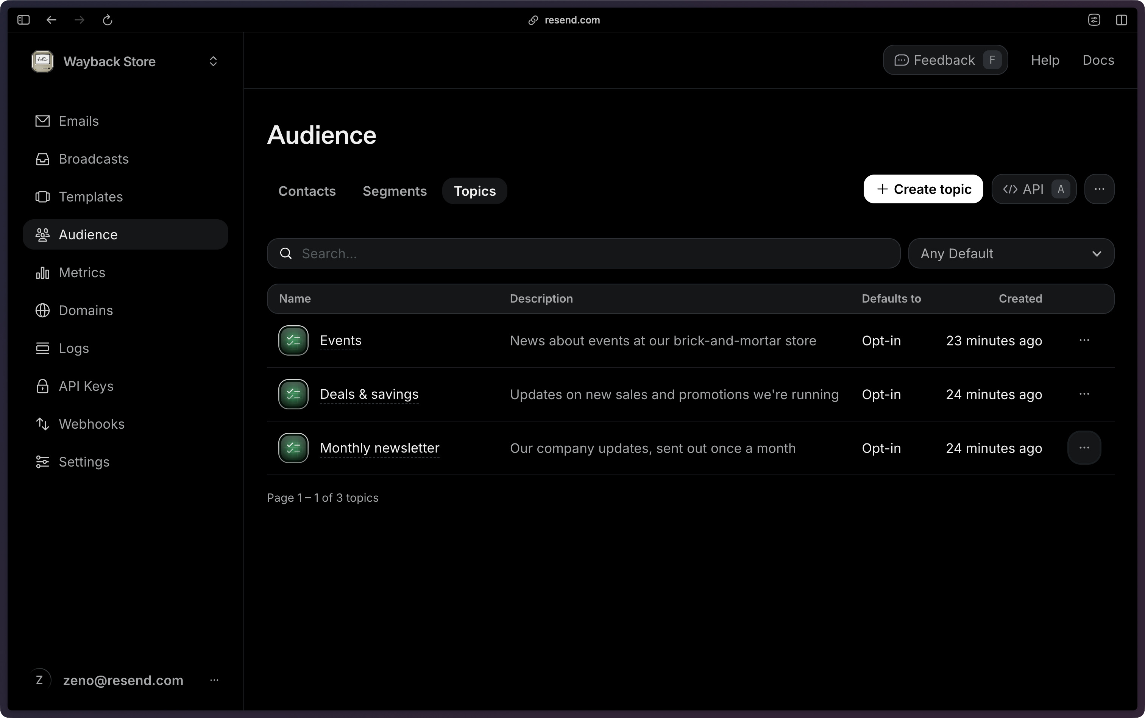Open the Deals & savings topic link

[369, 394]
